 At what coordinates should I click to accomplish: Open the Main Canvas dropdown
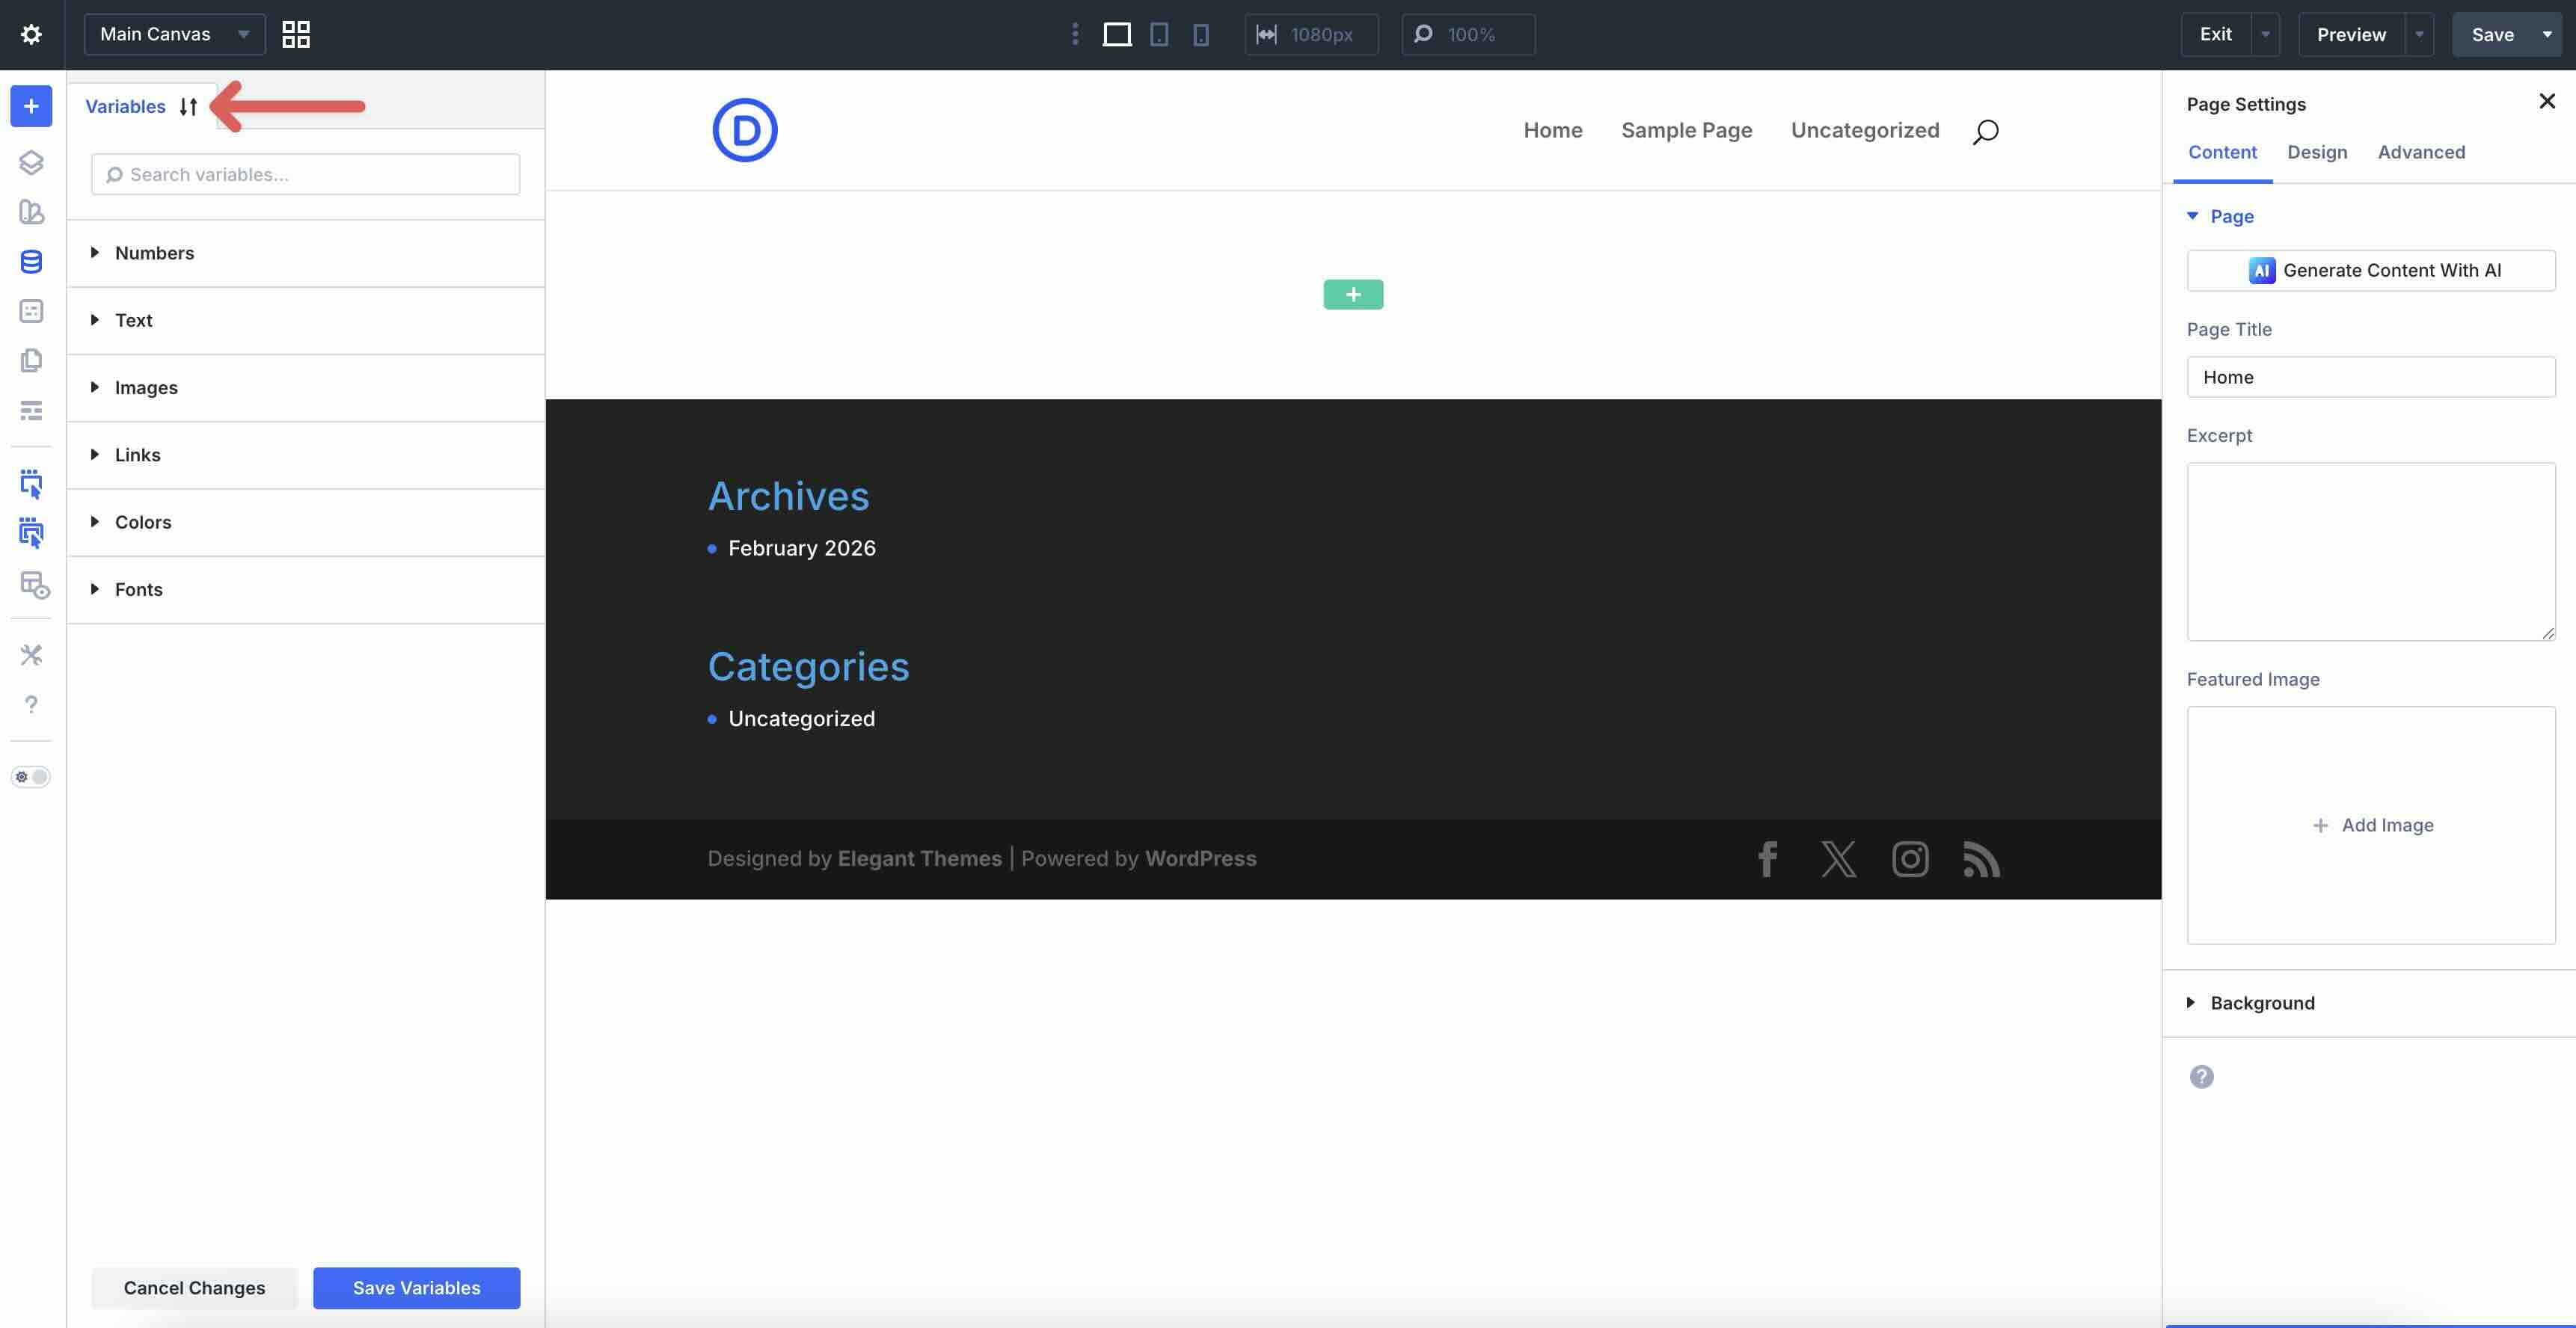click(173, 34)
